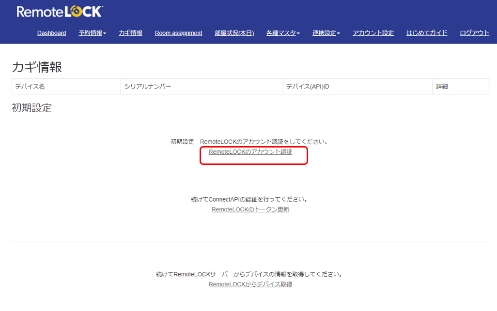Screen dimensions: 497x311
Task: Click the 続けてConnectAPIの認証を行ってください text
Action: tap(250, 199)
